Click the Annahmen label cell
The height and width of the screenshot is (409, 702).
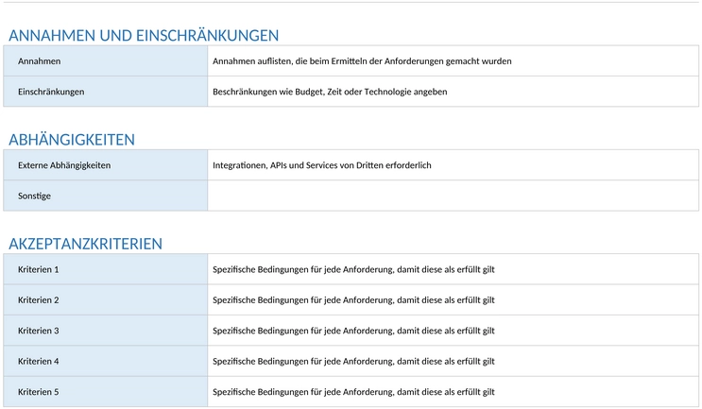pyautogui.click(x=105, y=60)
